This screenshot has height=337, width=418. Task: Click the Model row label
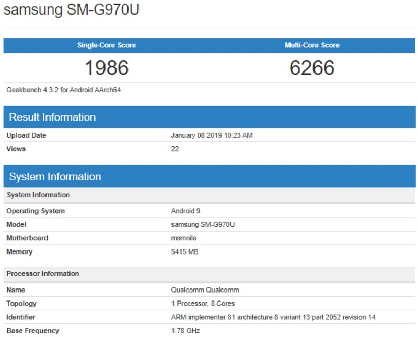coord(16,225)
